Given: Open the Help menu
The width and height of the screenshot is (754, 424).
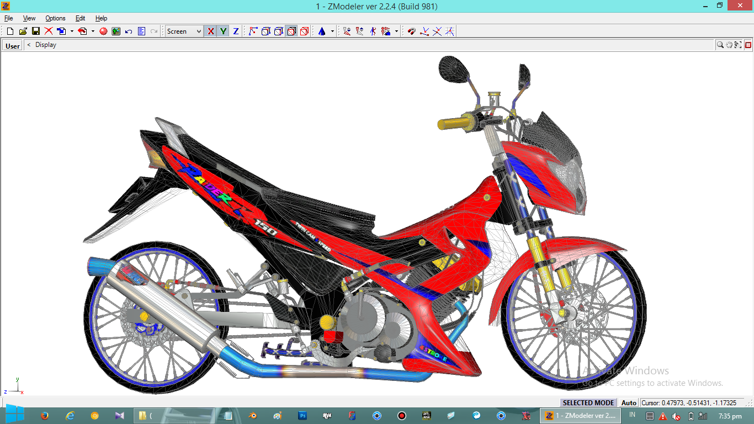Looking at the screenshot, I should click(101, 18).
